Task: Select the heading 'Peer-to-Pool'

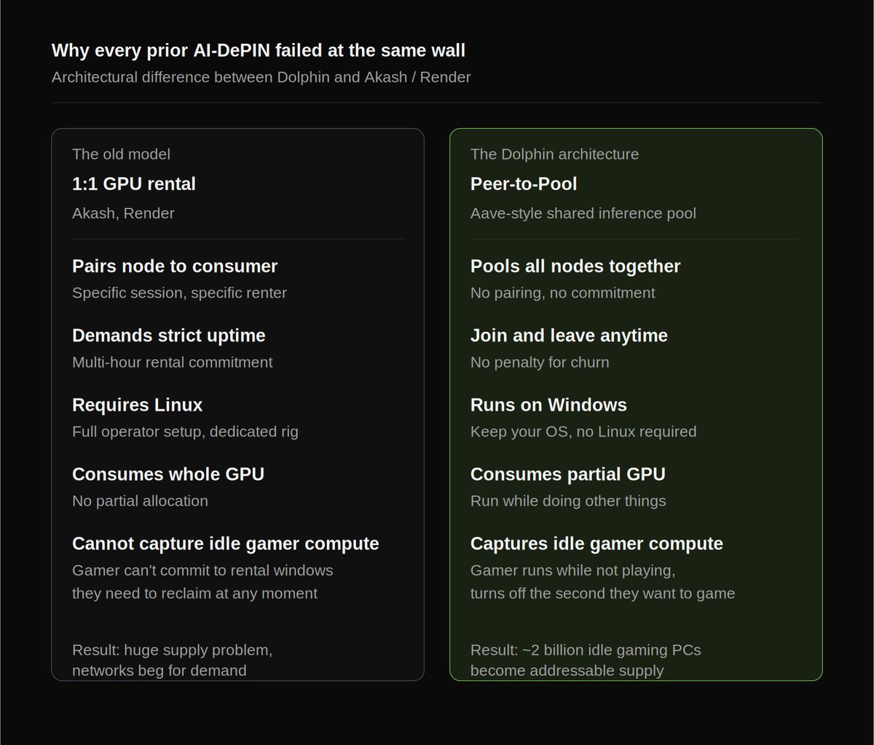Action: click(x=524, y=184)
